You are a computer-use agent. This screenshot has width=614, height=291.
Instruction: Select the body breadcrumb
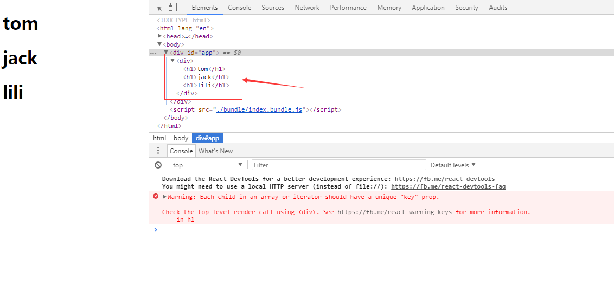(x=181, y=138)
